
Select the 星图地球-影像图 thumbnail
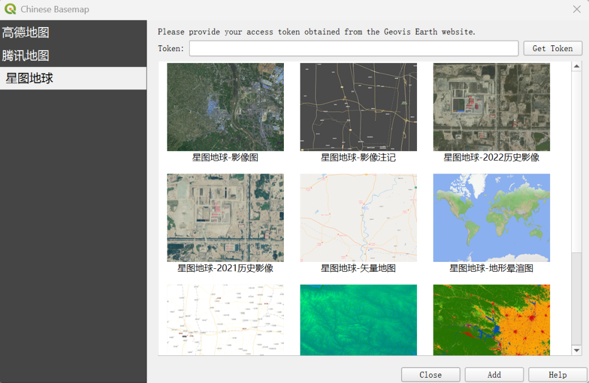point(226,107)
